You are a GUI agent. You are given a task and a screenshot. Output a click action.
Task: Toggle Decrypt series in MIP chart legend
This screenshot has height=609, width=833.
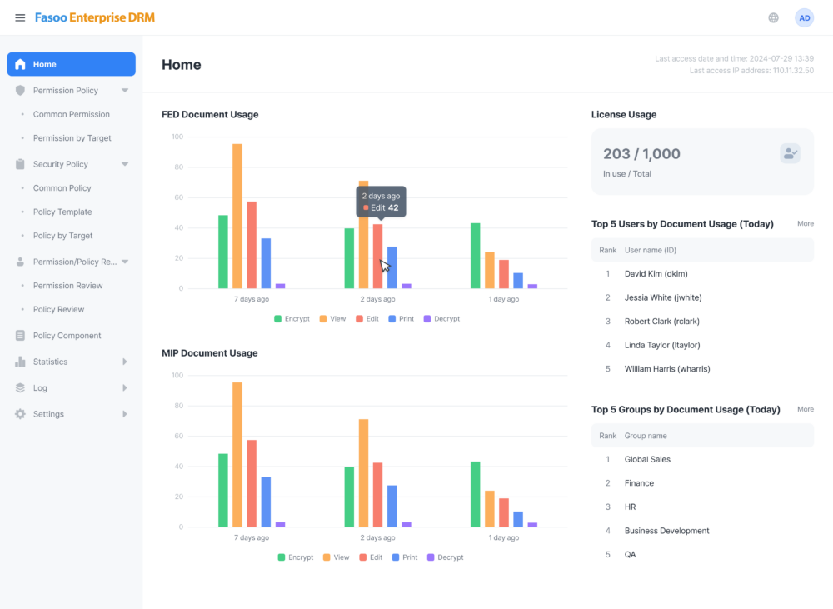445,557
